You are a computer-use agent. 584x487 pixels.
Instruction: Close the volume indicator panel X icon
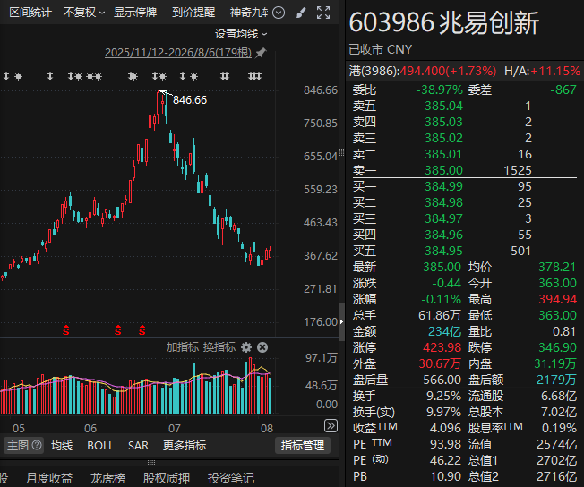(x=262, y=347)
